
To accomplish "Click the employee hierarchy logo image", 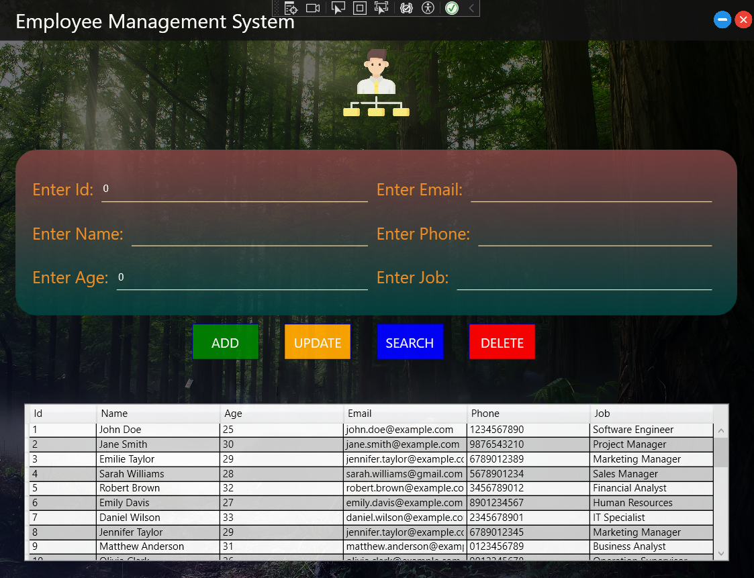I will coord(376,84).
